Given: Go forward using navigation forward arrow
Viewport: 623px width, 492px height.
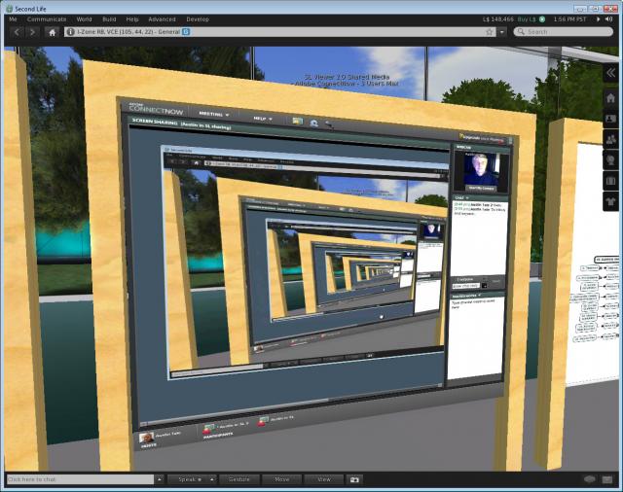Looking at the screenshot, I should coord(32,32).
